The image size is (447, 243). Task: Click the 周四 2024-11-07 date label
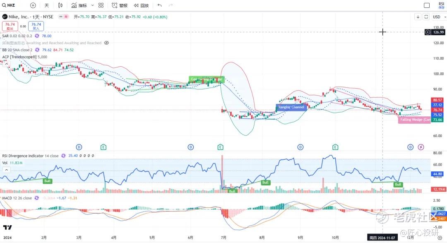[382, 238]
